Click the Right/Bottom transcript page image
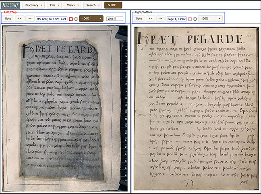The image size is (261, 194). click(196, 109)
